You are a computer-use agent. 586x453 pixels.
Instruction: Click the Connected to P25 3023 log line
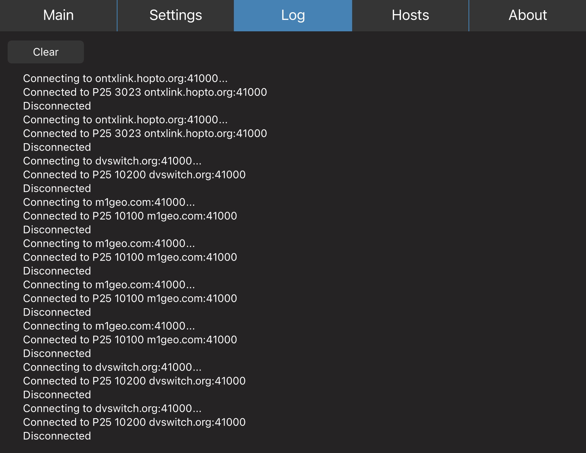point(145,92)
